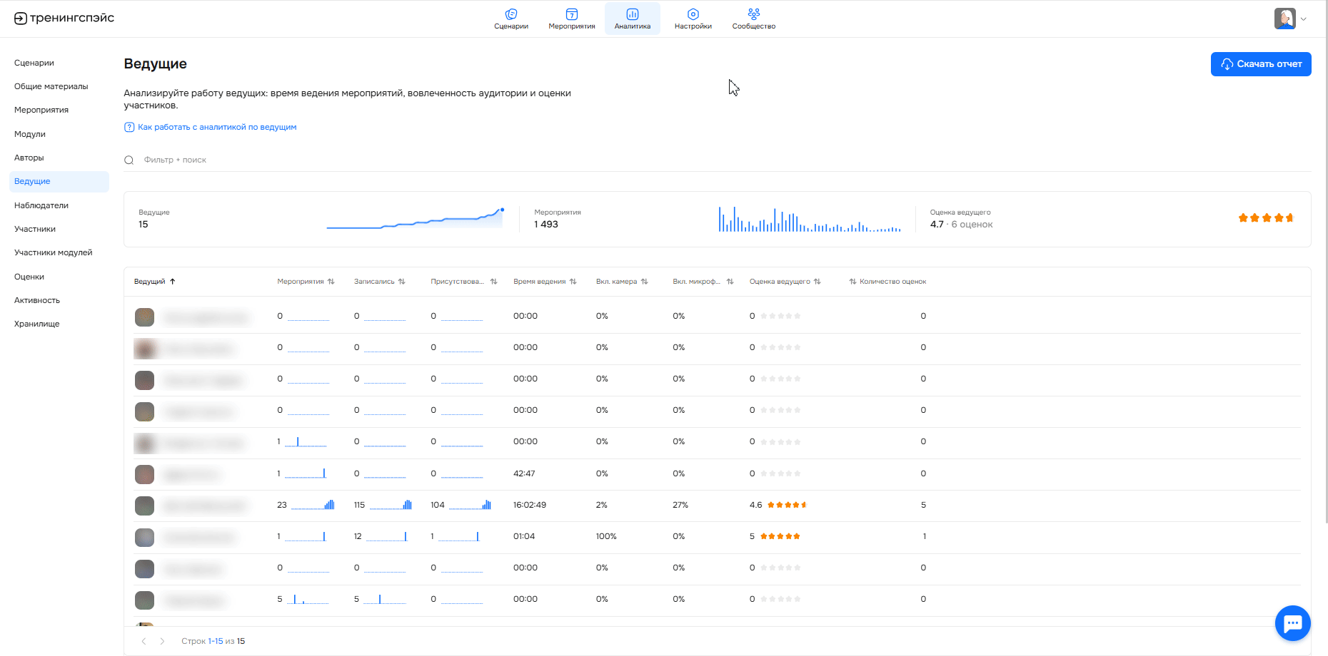Open the chat support bubble
The width and height of the screenshot is (1328, 656).
coord(1292,623)
